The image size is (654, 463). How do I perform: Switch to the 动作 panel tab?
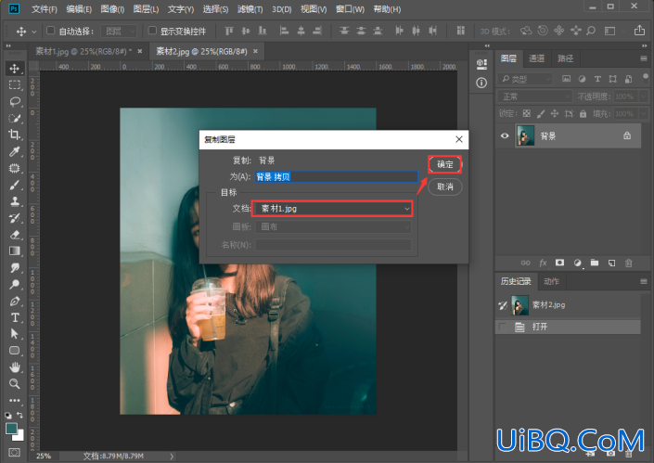tap(551, 281)
